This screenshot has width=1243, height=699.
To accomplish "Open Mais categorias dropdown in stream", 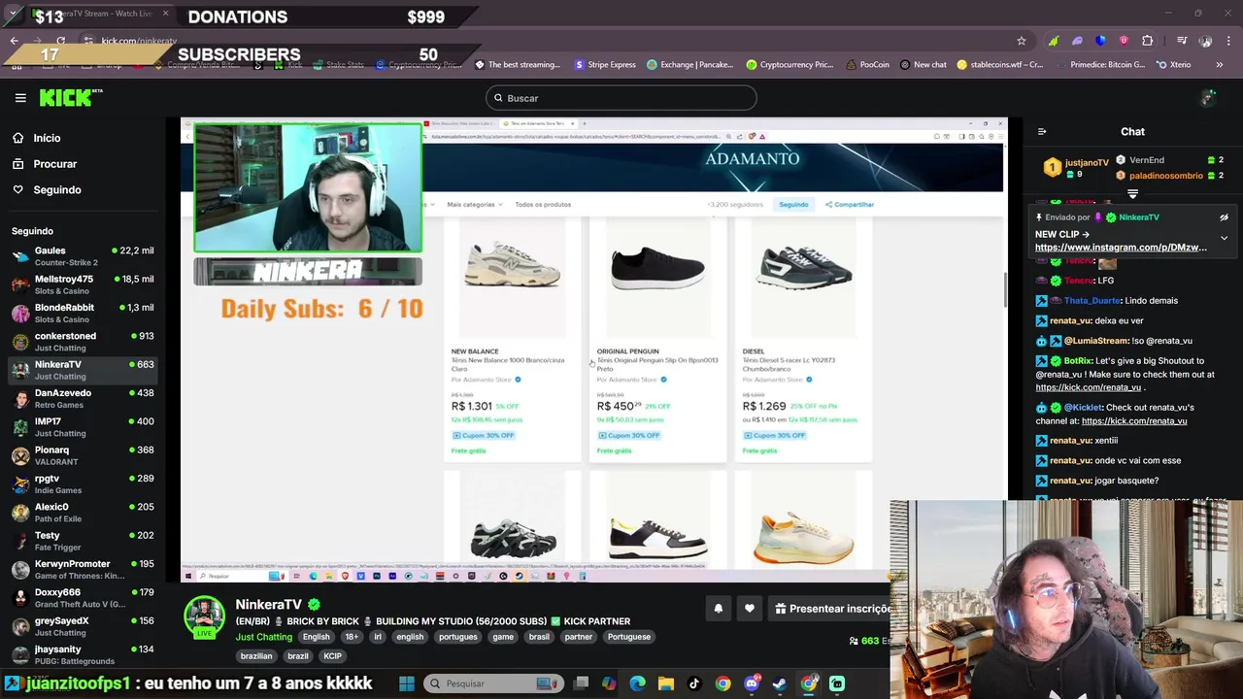I will [474, 205].
